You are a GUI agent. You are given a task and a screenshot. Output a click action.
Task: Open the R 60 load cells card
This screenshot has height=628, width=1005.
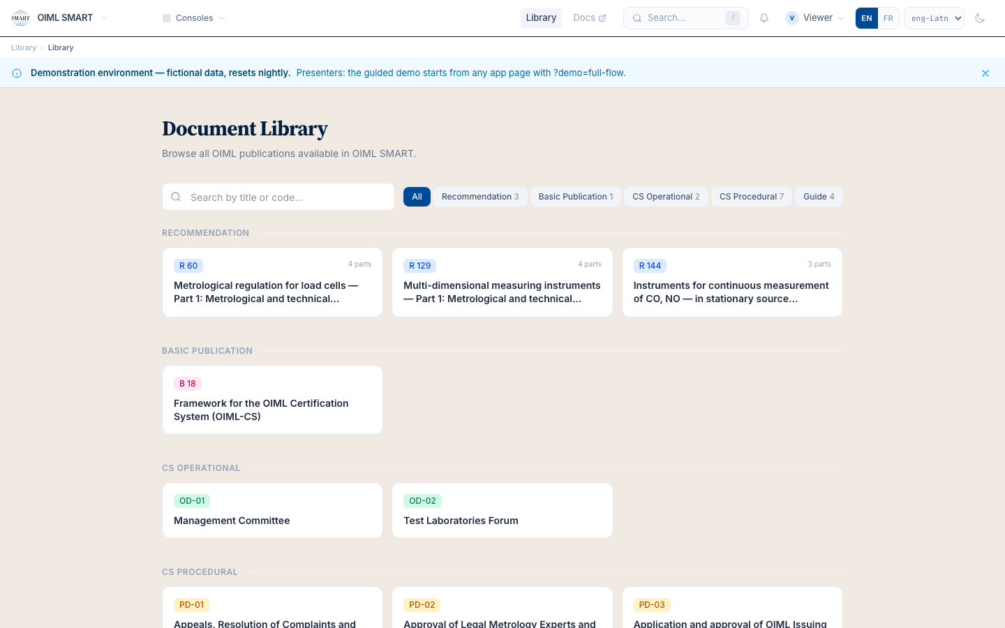pos(272,282)
